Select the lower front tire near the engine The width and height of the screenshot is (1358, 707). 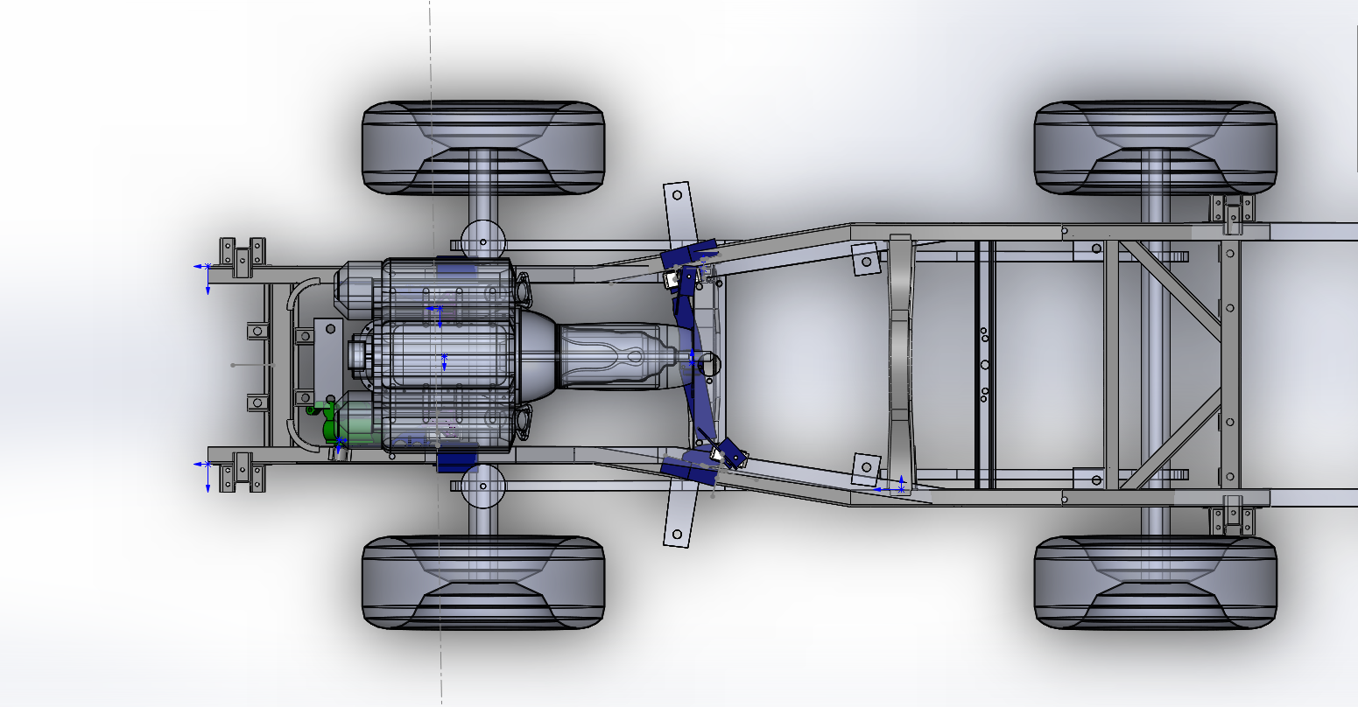[x=483, y=582]
